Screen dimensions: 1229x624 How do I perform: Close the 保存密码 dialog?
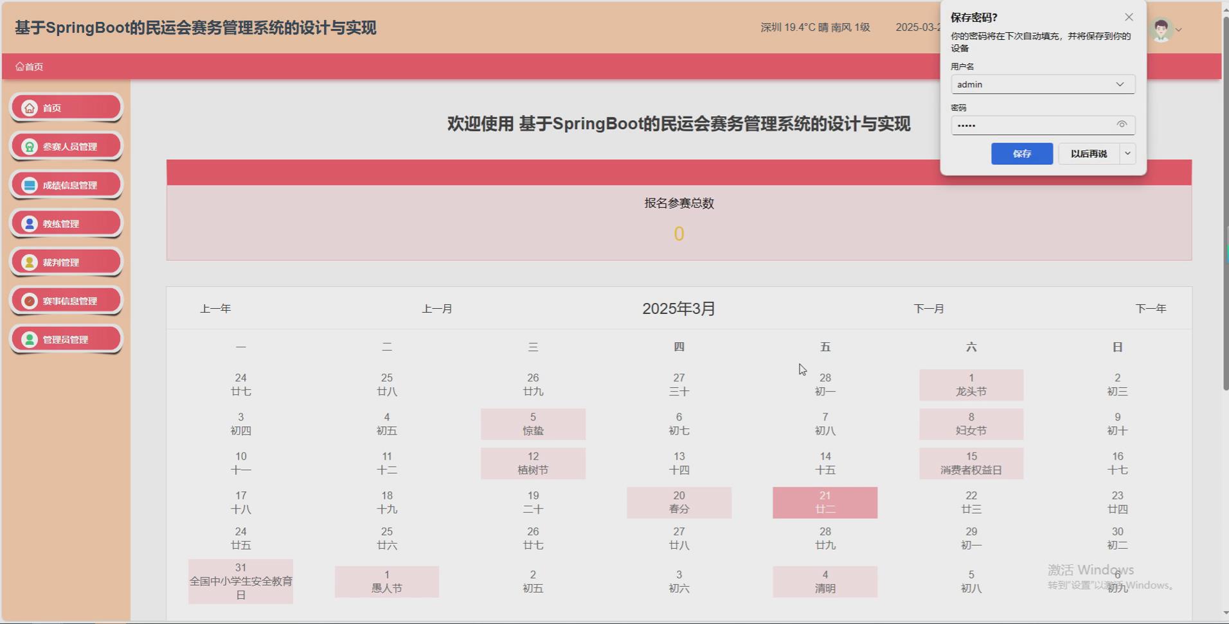pos(1129,17)
